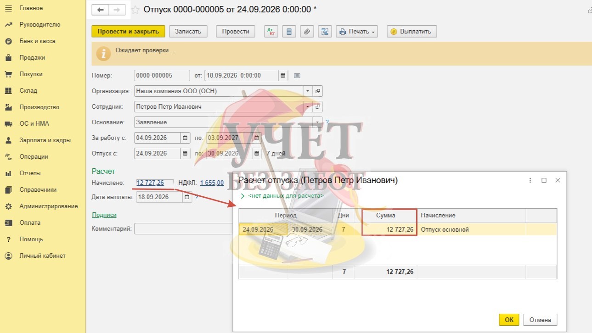Open the Подписи link

[x=104, y=215]
